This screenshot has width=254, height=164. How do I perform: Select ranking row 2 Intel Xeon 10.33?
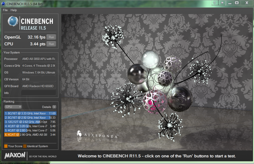(x=30, y=117)
